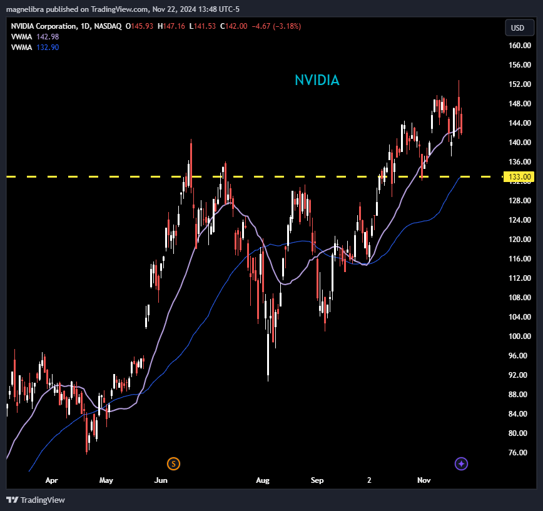The height and width of the screenshot is (511, 543).
Task: Select the first VWMA indicator 142.98
Action: tap(35, 37)
